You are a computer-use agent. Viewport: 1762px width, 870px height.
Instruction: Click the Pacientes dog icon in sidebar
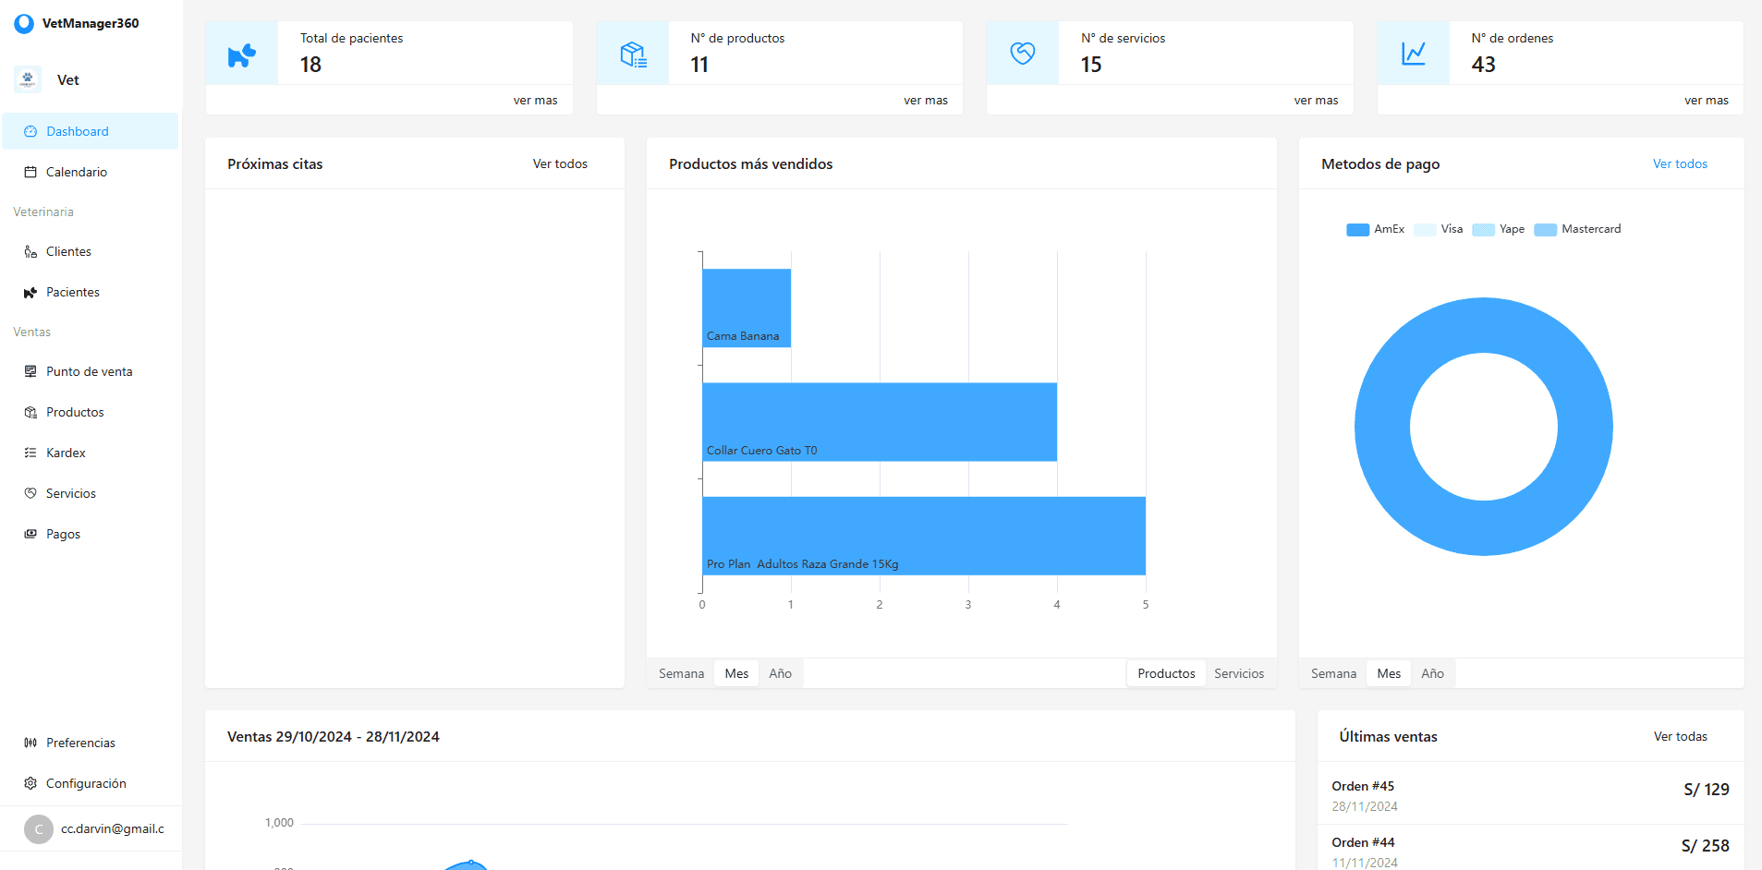coord(30,292)
